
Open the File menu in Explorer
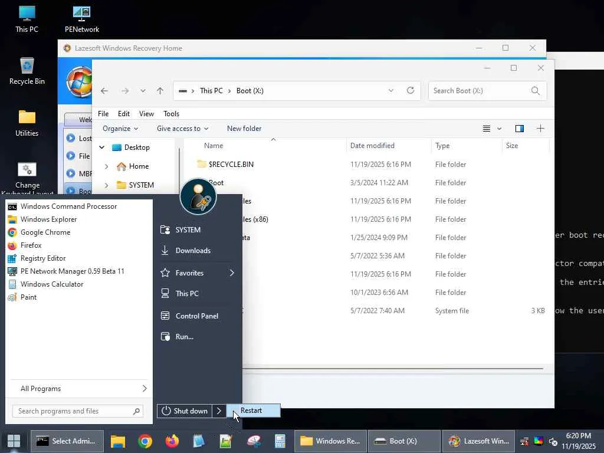click(x=103, y=114)
